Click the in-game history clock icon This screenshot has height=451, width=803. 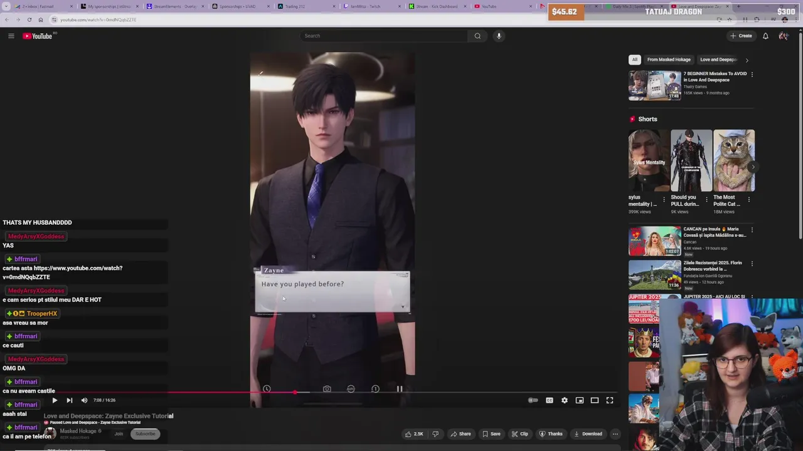click(x=267, y=389)
